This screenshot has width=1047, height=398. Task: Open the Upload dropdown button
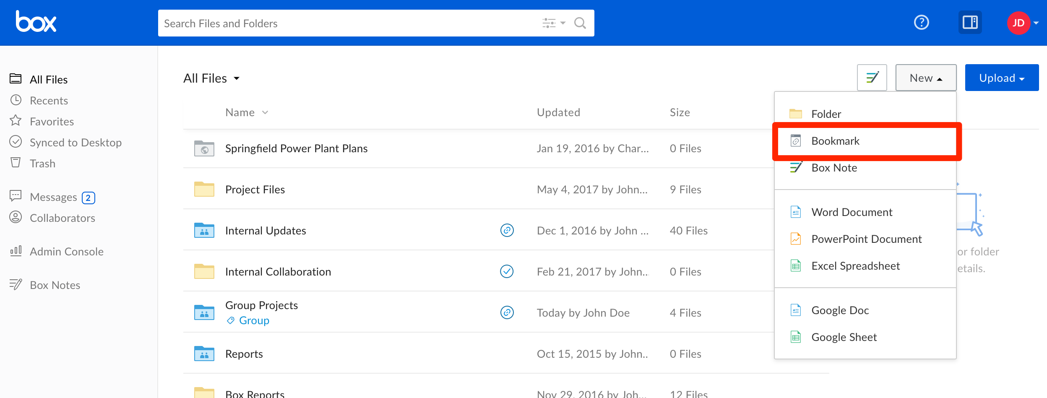[x=1002, y=78]
